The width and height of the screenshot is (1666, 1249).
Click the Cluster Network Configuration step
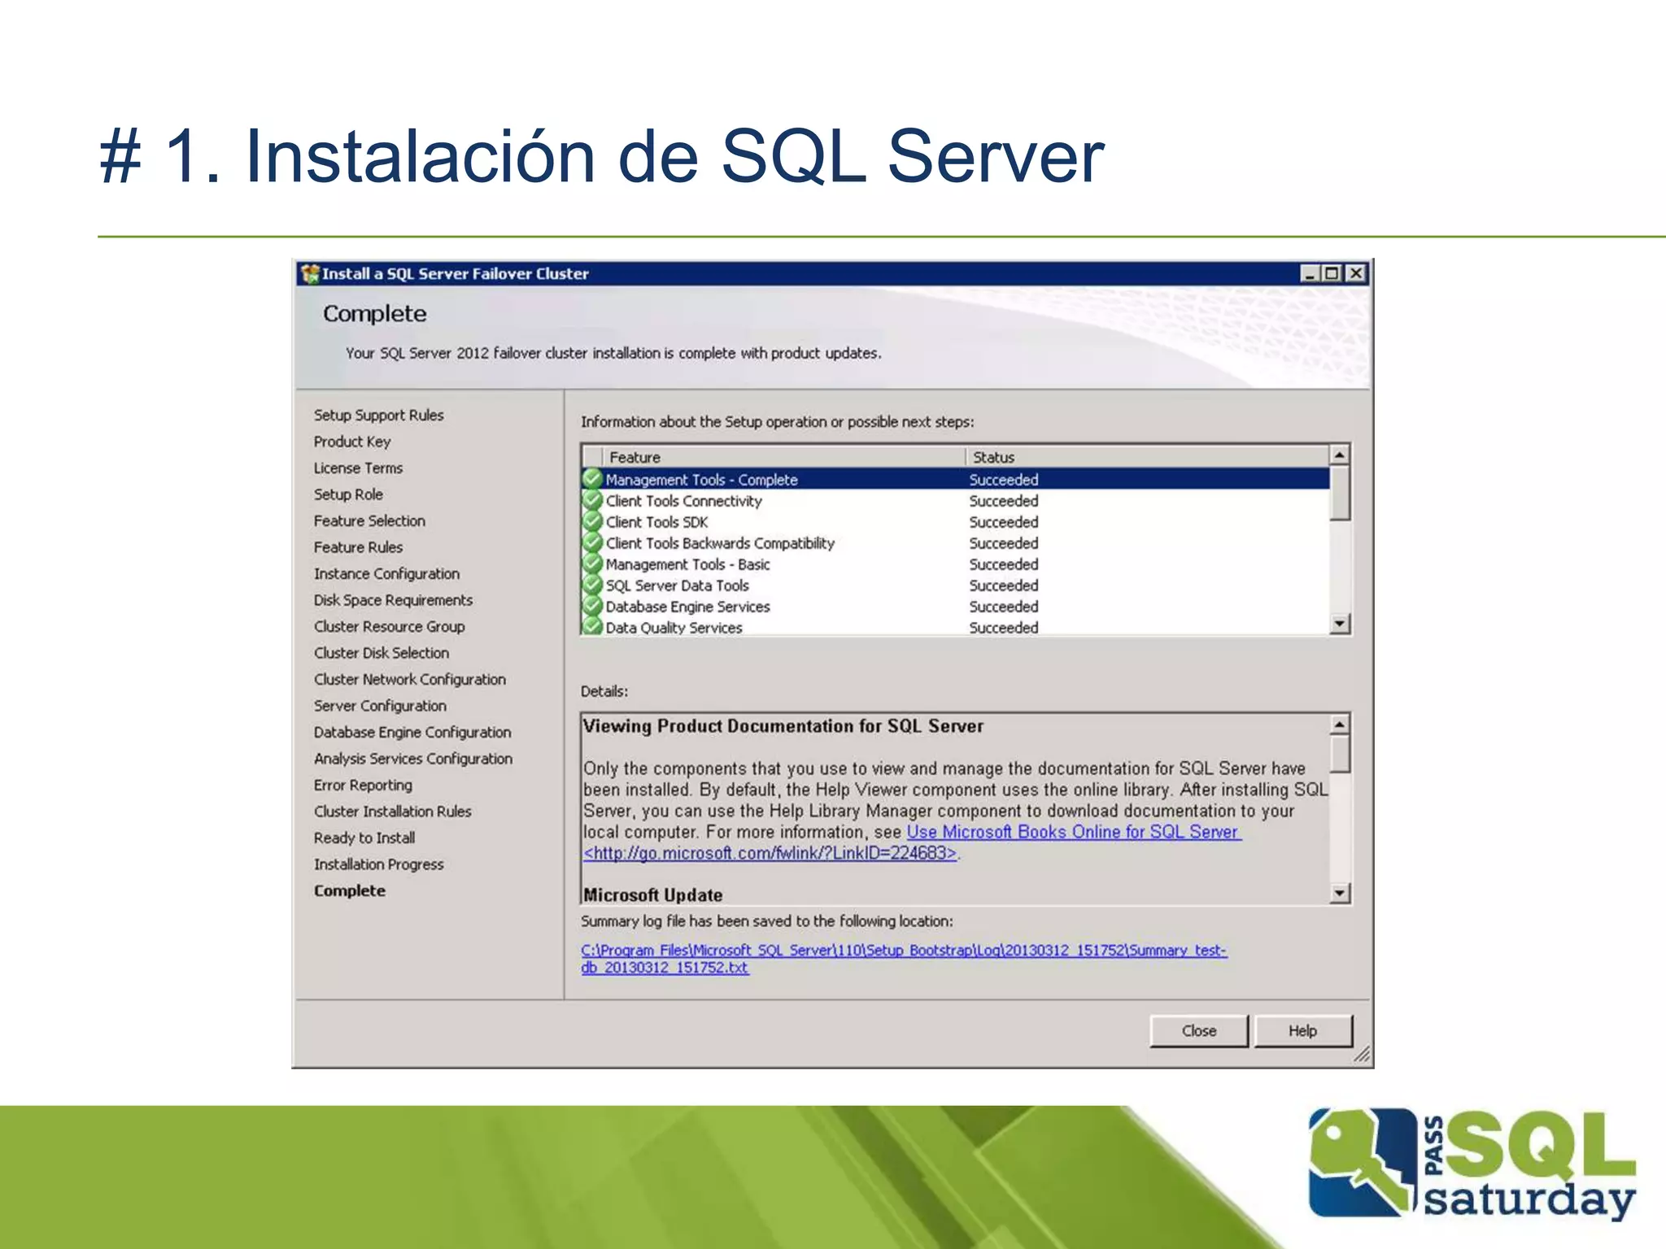[409, 680]
